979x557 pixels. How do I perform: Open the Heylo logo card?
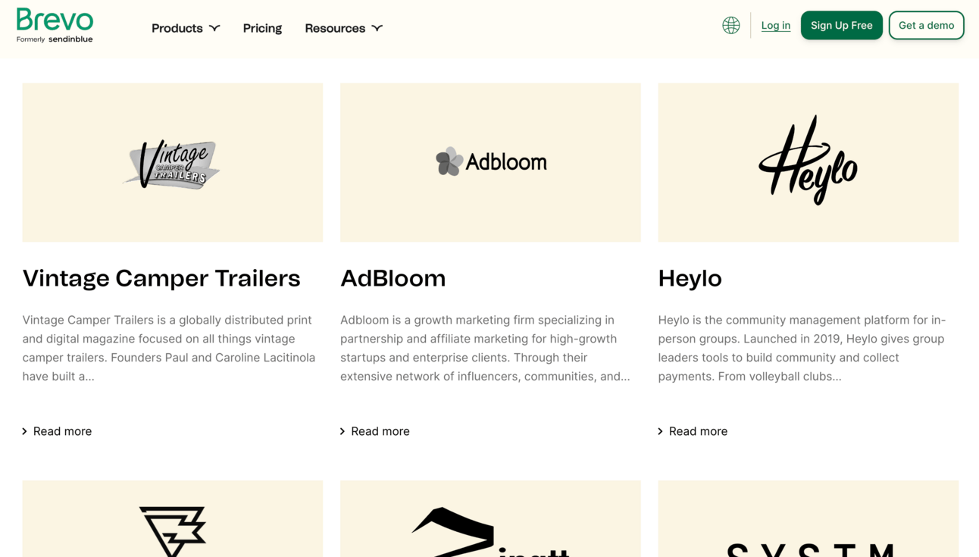tap(808, 162)
